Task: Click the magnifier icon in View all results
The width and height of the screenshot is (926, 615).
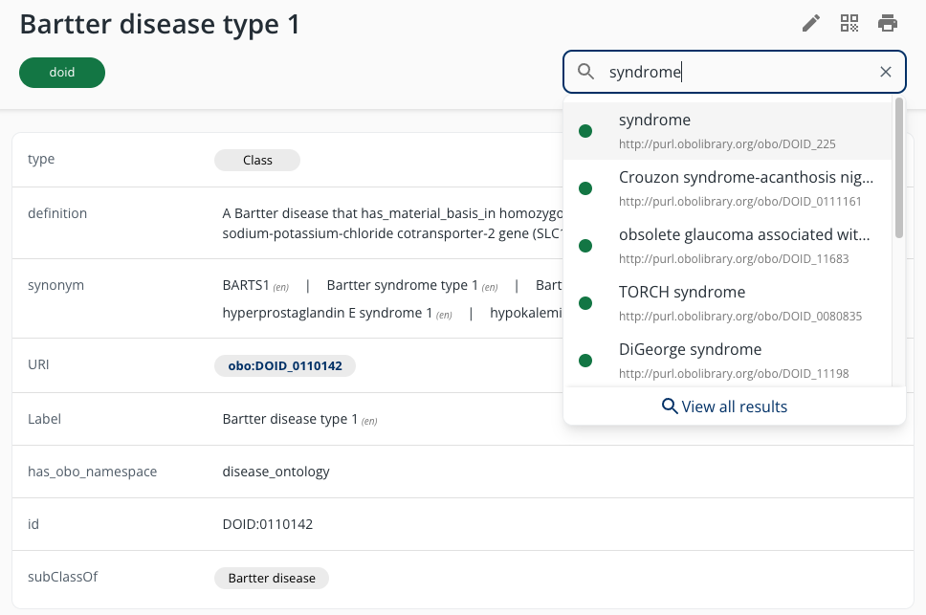Action: coord(670,406)
